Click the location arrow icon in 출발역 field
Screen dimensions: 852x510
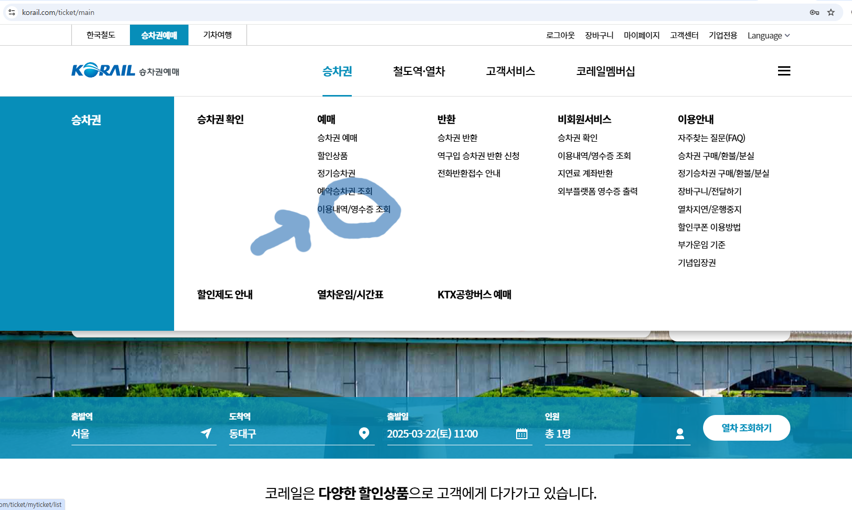[x=206, y=433]
